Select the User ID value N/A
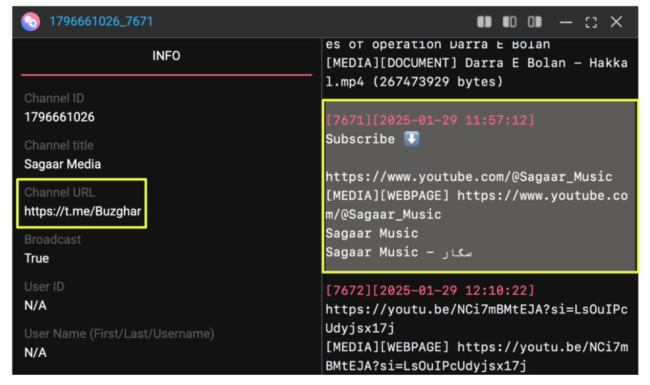Viewport: 650px width, 385px height. 36,306
